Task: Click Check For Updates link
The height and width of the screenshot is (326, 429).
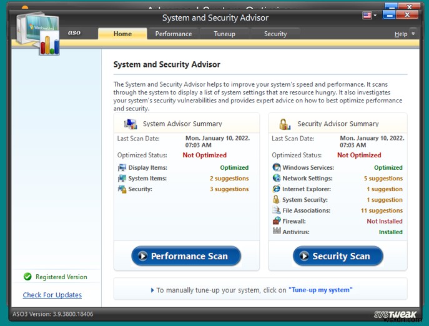Action: [x=52, y=295]
